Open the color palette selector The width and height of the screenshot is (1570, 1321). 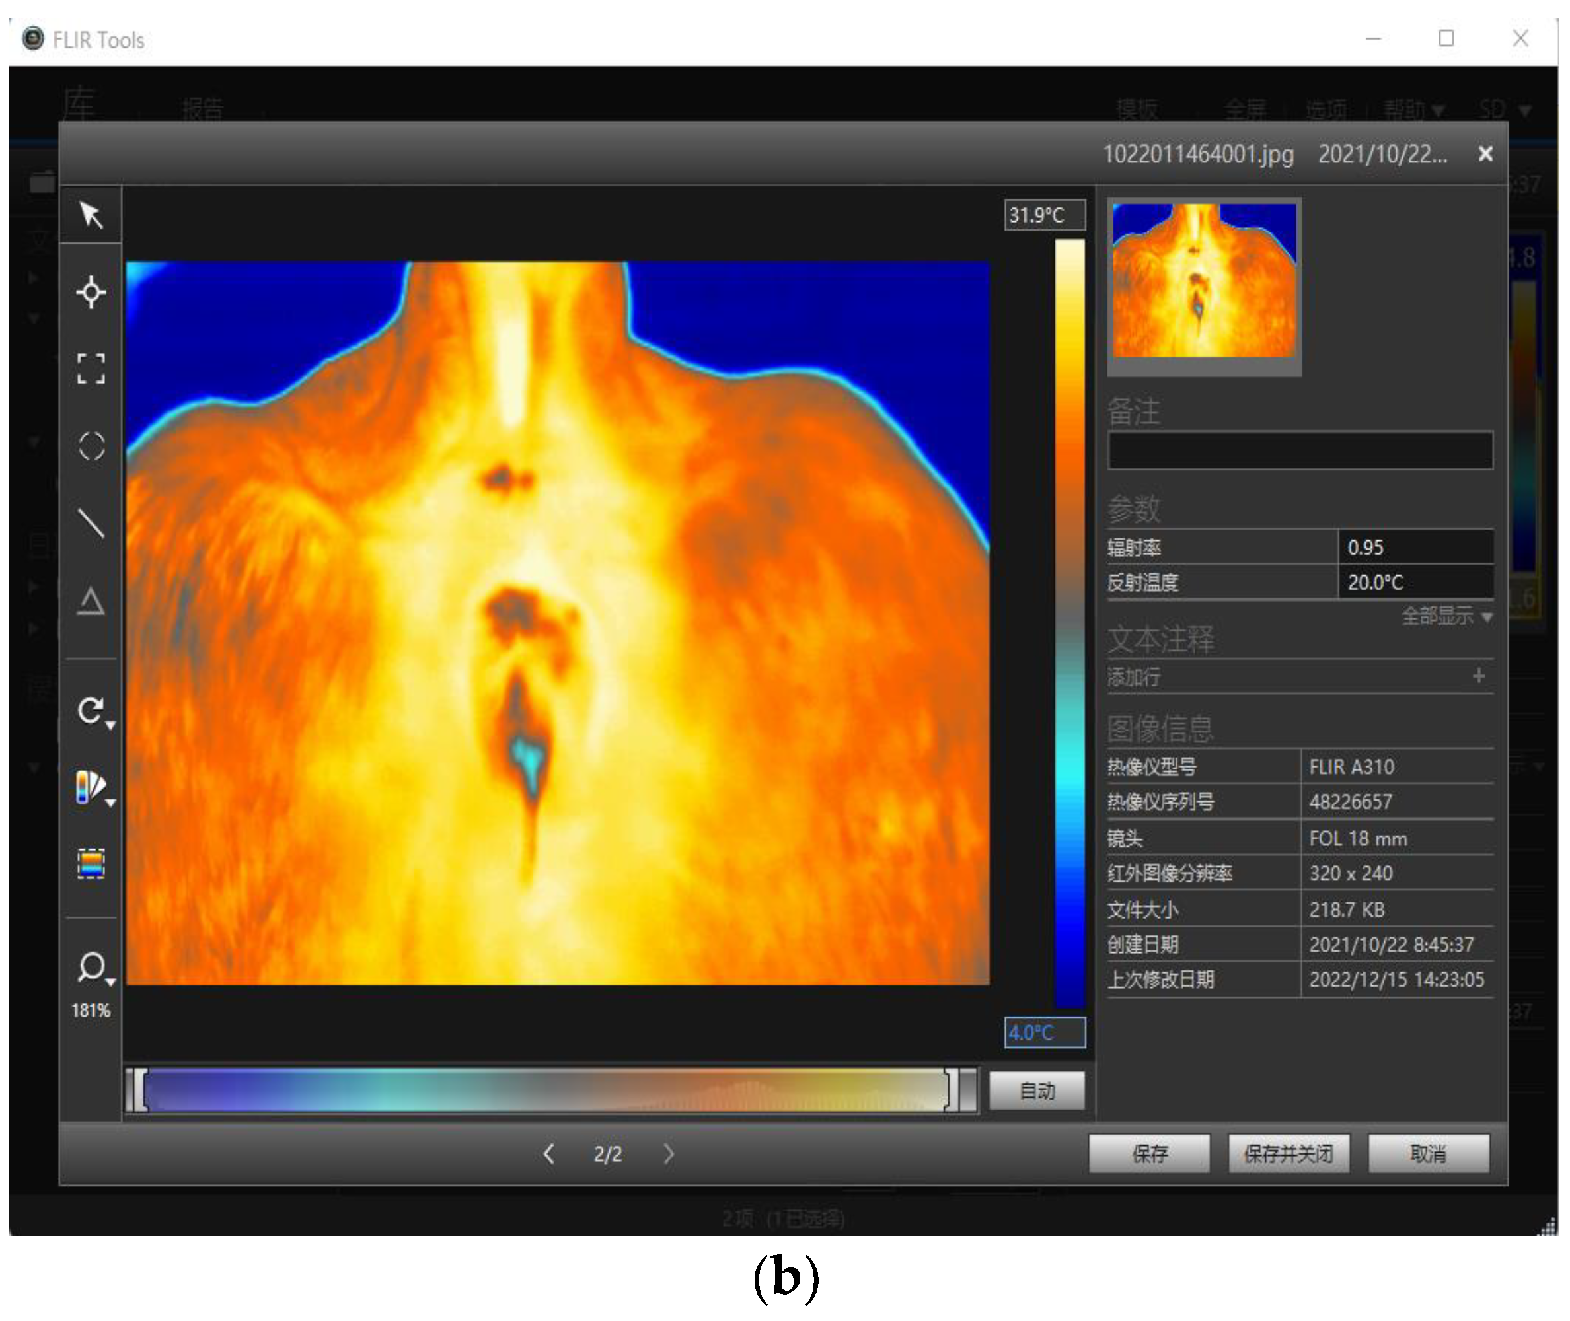(x=91, y=788)
